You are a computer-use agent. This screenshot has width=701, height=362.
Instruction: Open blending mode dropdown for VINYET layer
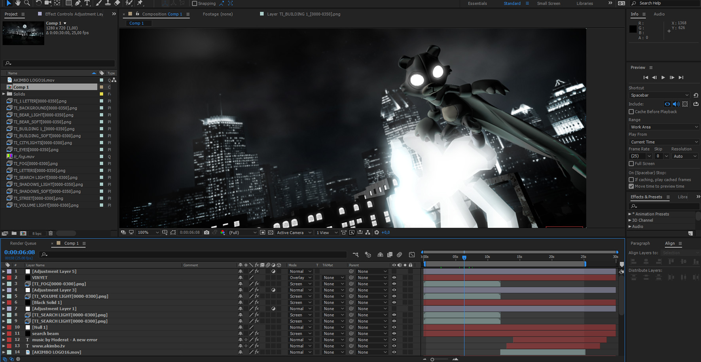pos(300,278)
